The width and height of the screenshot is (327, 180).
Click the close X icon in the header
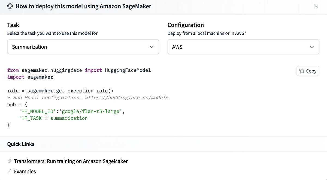pyautogui.click(x=316, y=6)
